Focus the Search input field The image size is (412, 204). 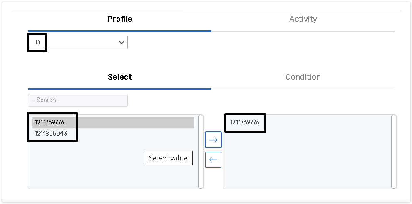[x=78, y=100]
